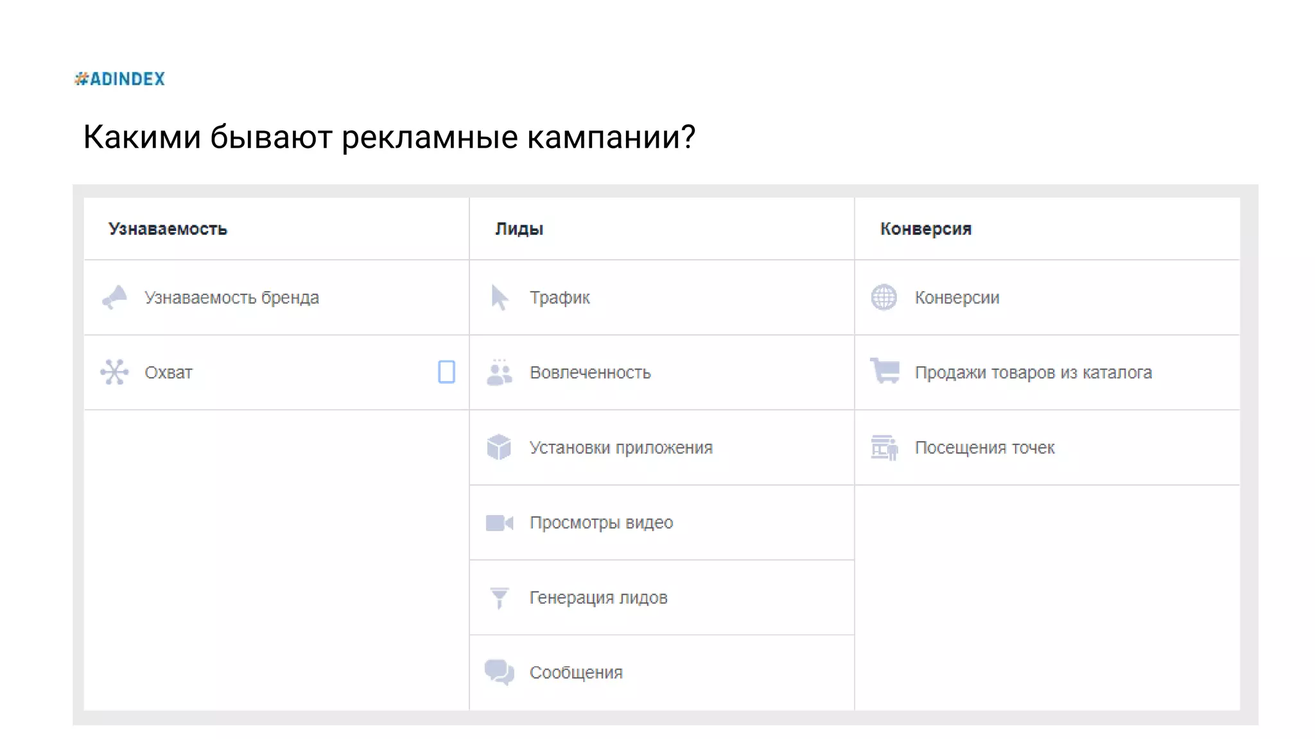The image size is (1315, 739).
Task: Pick the Просмотры видео objective
Action: pyautogui.click(x=662, y=523)
